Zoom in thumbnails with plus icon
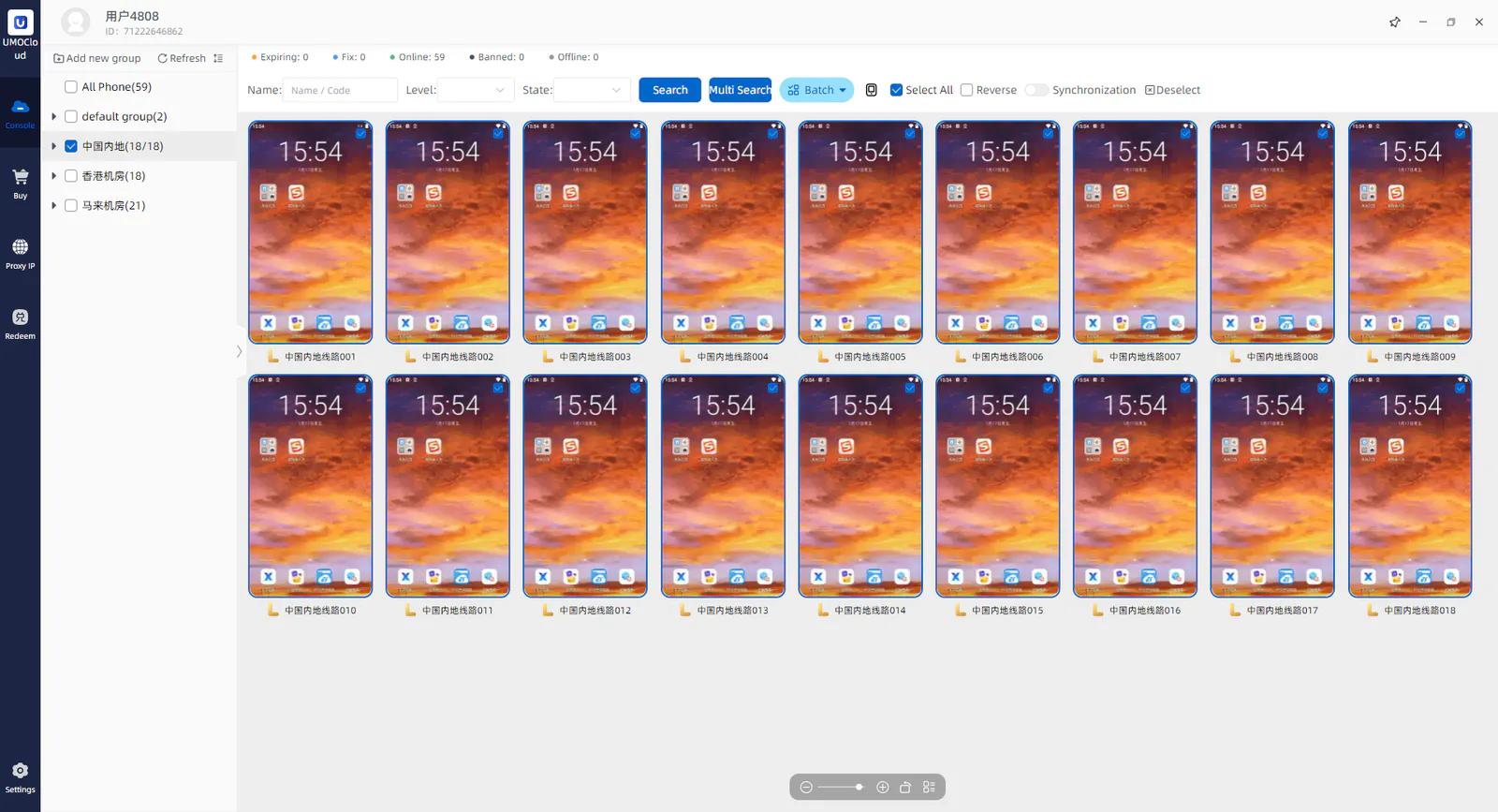This screenshot has height=812, width=1498. tap(882, 788)
